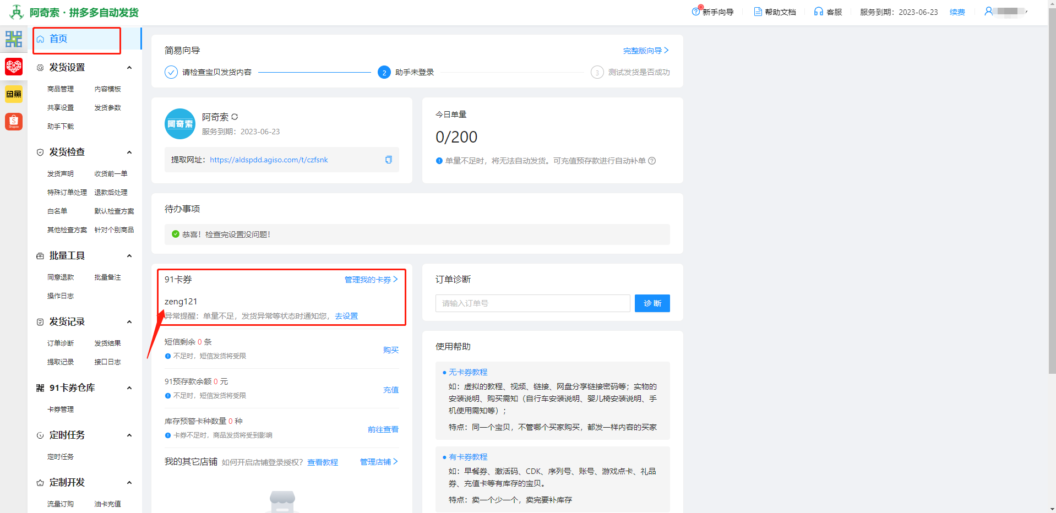
Task: Open 管理我的卡券 link
Action: click(371, 280)
